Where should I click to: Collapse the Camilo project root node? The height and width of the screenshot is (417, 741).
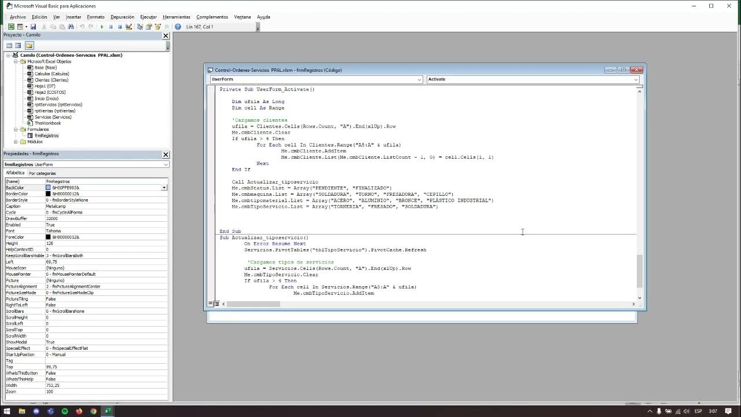click(x=9, y=55)
